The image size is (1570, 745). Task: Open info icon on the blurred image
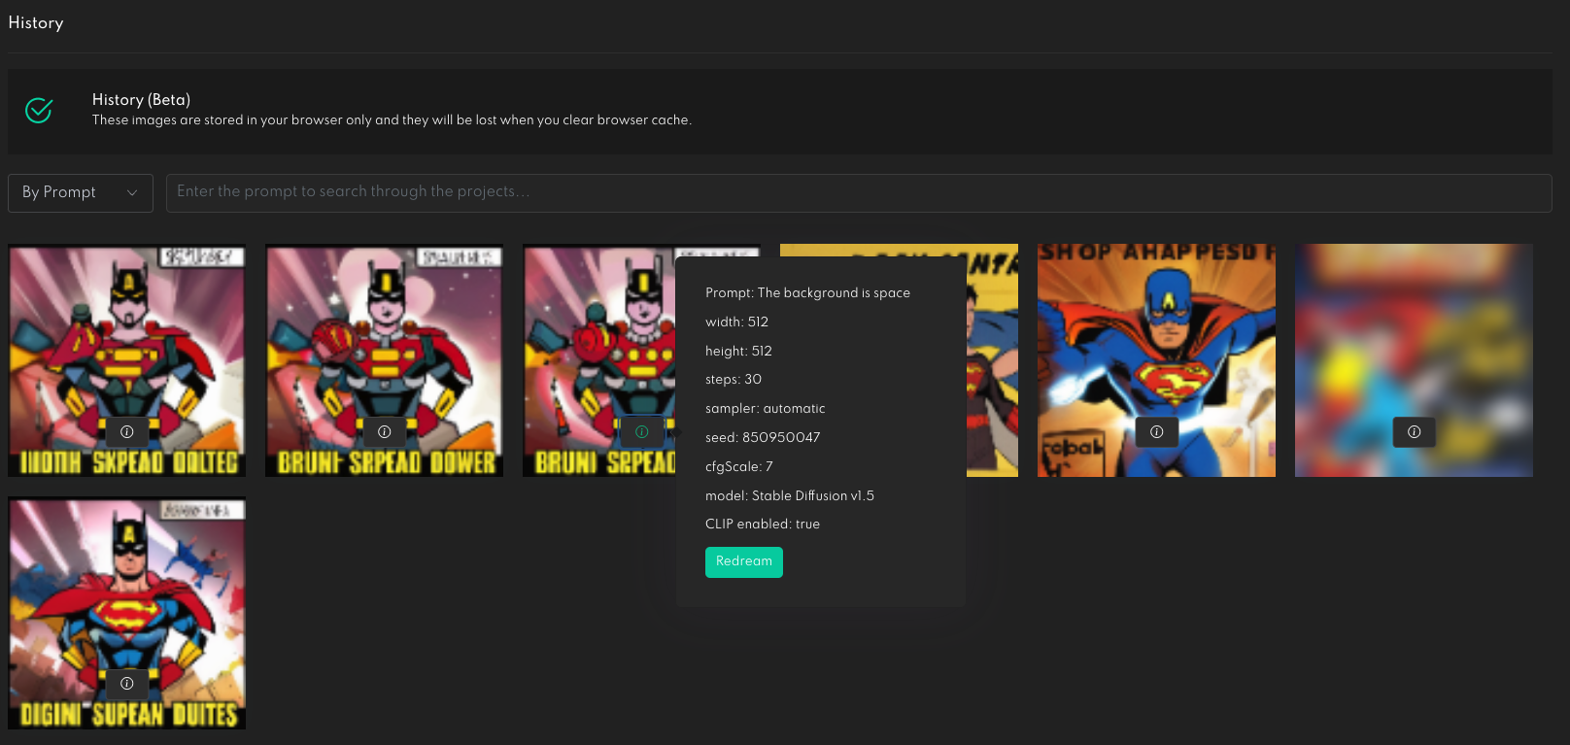[x=1415, y=431]
